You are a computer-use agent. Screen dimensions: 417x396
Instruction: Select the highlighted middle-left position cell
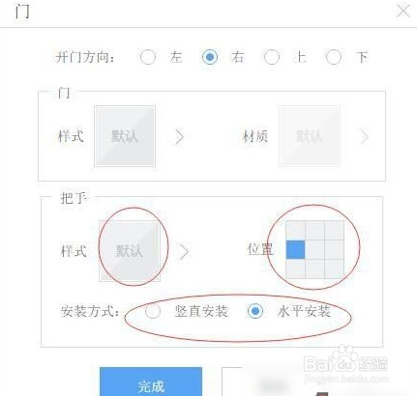tap(295, 249)
